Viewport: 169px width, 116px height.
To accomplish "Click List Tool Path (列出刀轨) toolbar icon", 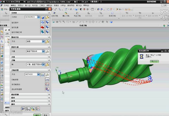I will [x=77, y=14].
